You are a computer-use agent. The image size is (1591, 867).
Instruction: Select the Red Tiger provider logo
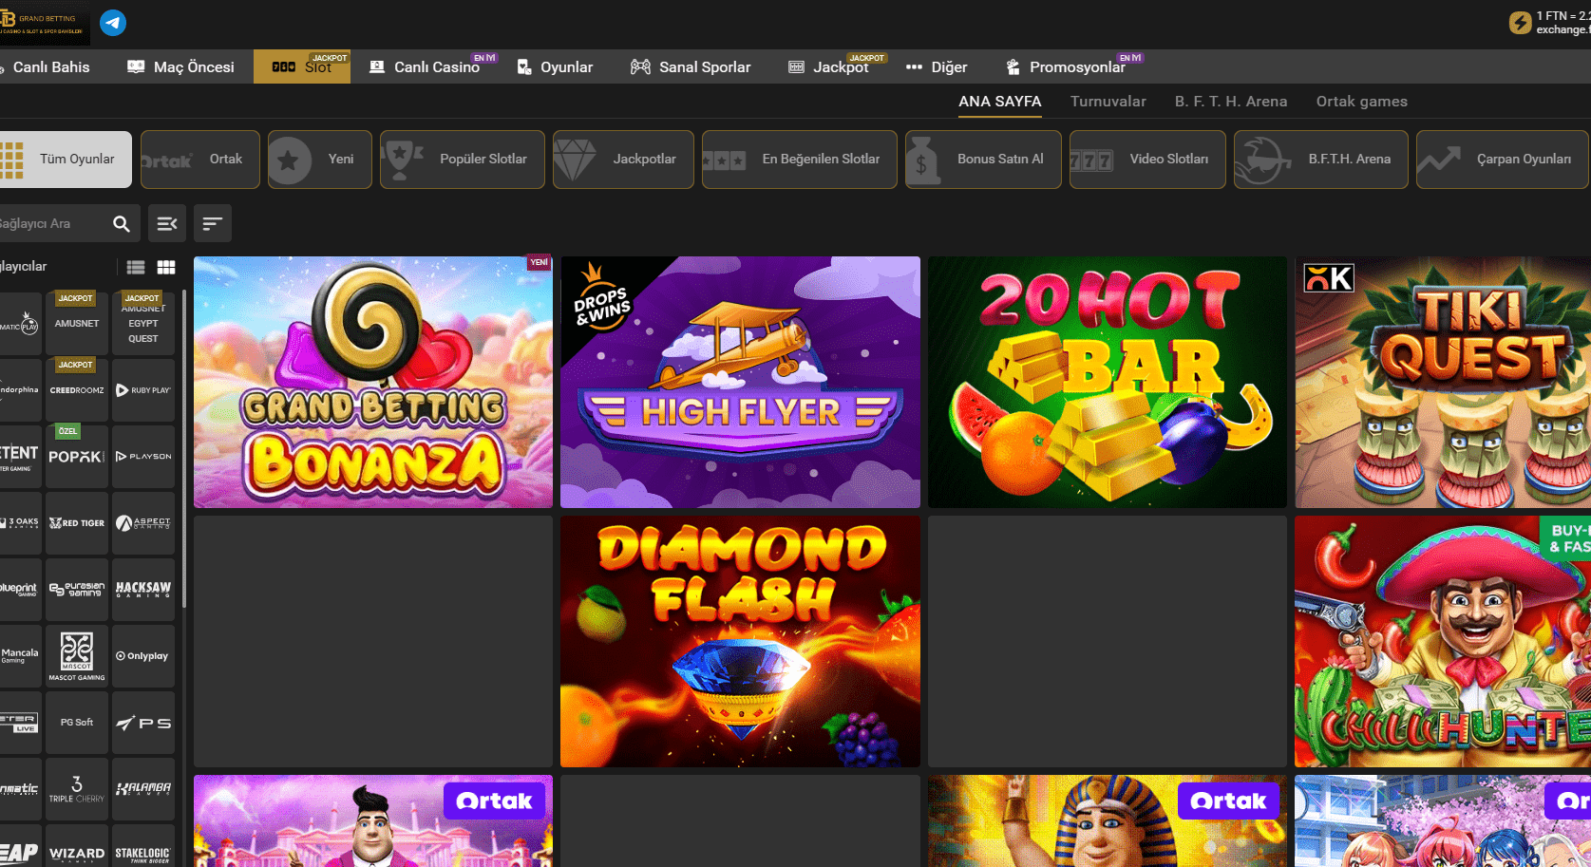[77, 523]
